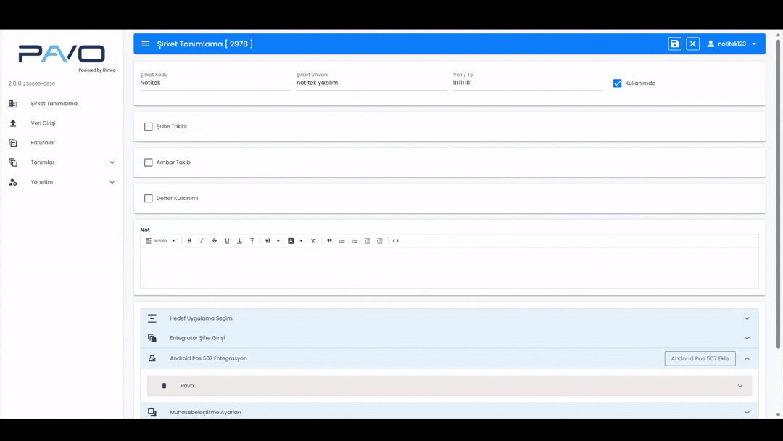The width and height of the screenshot is (783, 441).
Task: Click the Şirket Unvanı input field
Action: (x=370, y=83)
